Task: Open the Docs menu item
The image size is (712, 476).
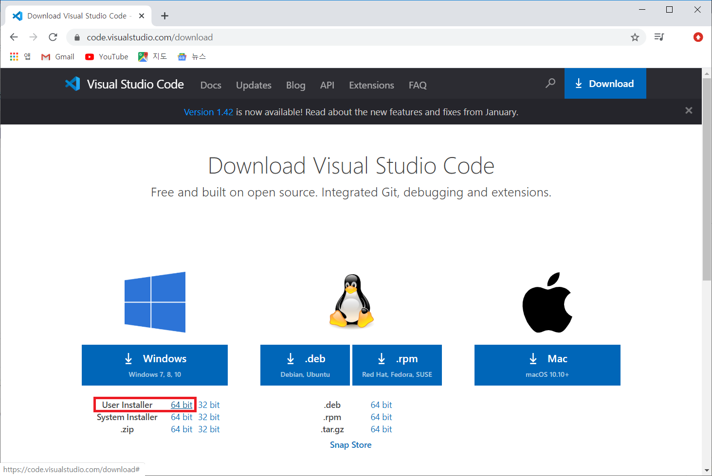Action: [x=211, y=85]
